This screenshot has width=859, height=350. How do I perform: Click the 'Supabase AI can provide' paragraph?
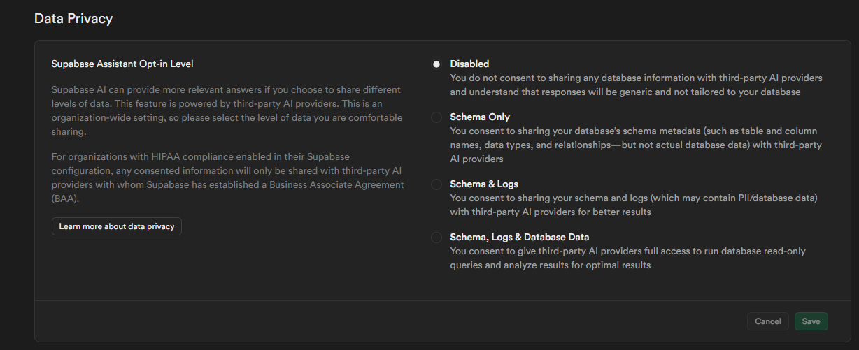click(x=227, y=110)
